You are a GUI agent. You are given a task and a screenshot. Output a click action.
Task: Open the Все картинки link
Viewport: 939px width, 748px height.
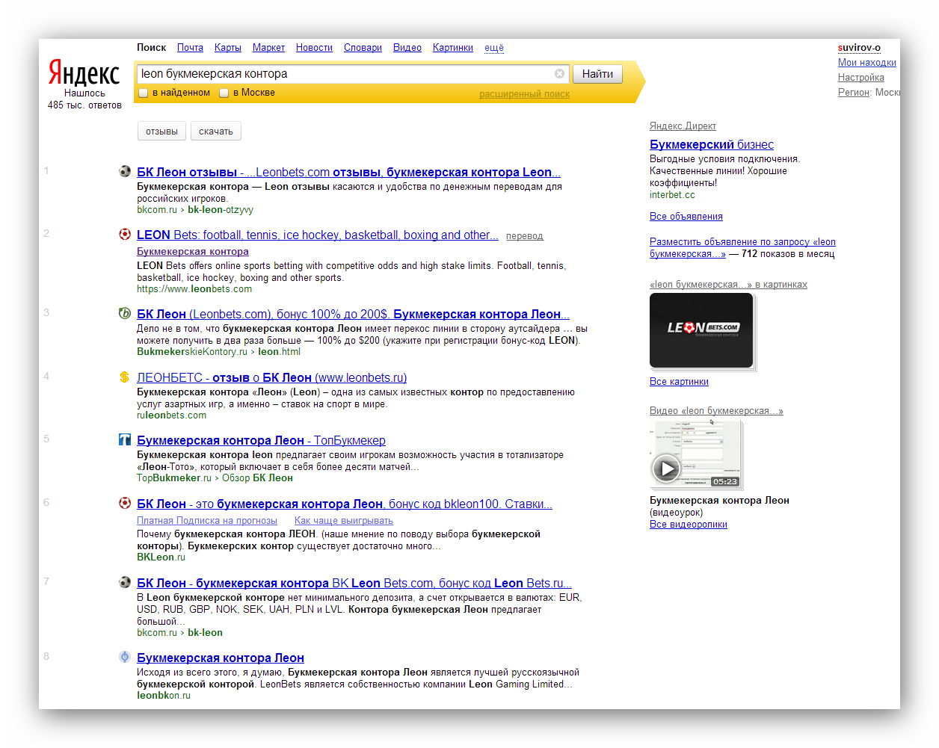click(679, 382)
